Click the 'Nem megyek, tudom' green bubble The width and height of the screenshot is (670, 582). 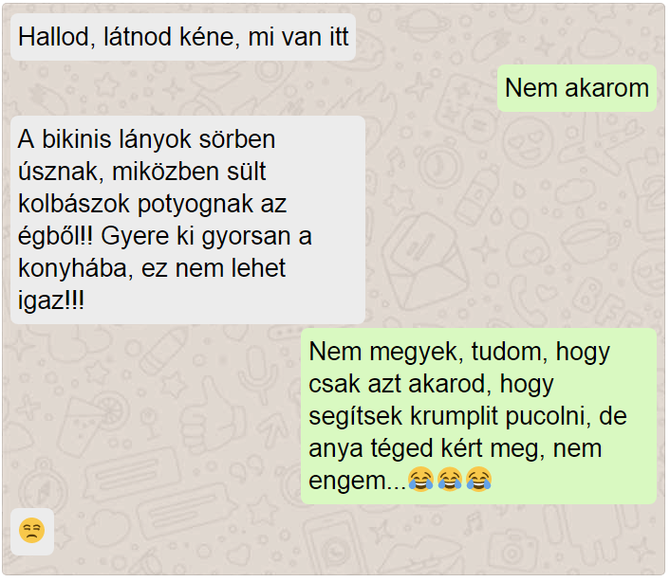point(478,416)
